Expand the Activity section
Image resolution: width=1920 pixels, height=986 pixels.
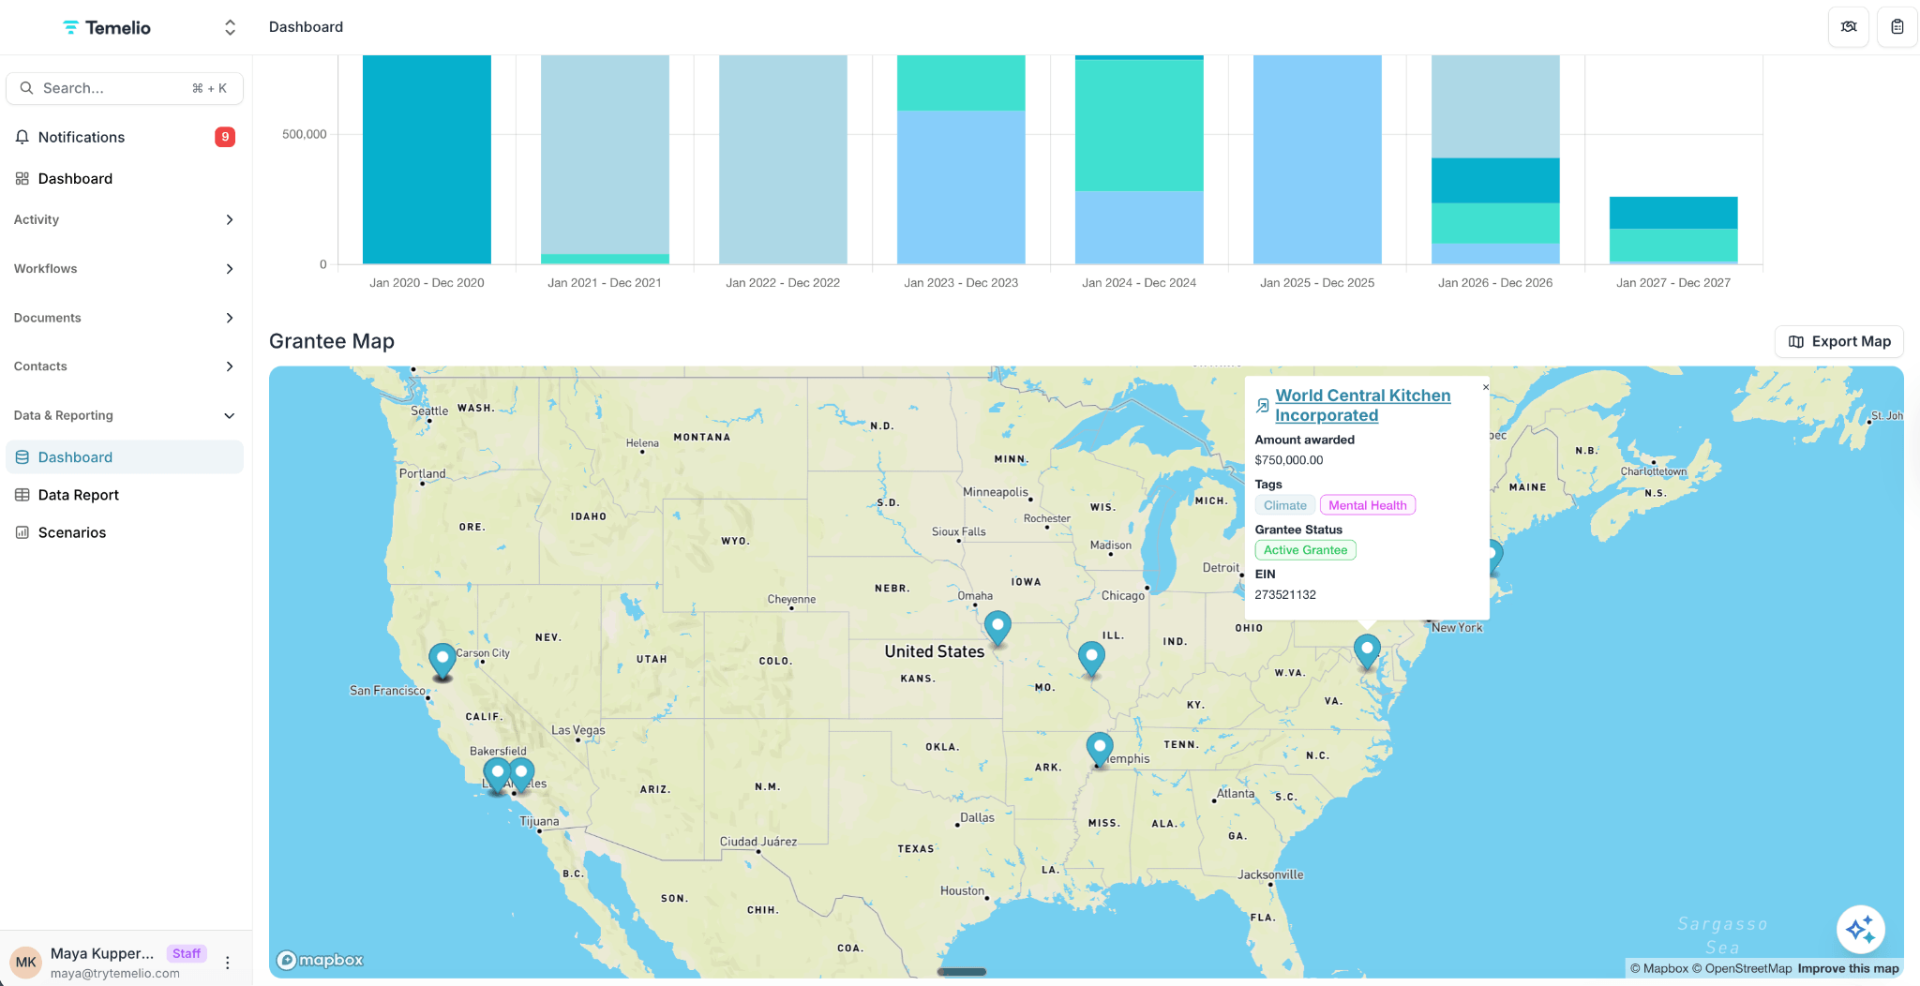click(125, 219)
